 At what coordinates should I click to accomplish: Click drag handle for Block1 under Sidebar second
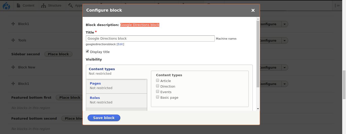13,84
